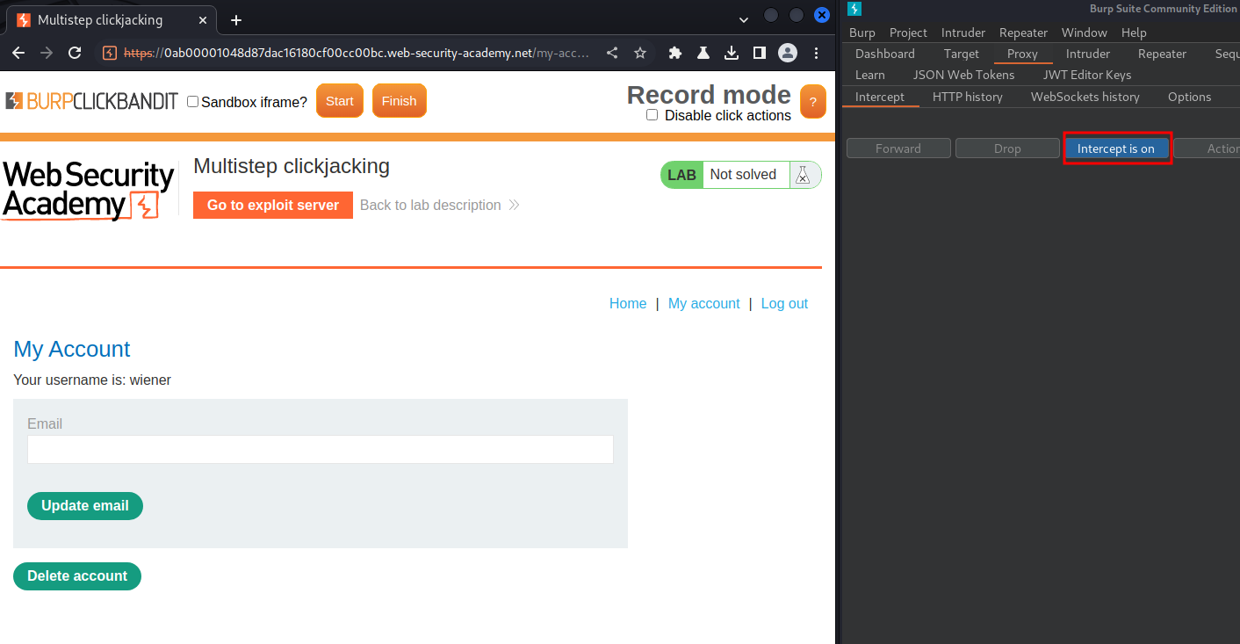The height and width of the screenshot is (644, 1240).
Task: Open the WebSockets history sub-tab
Action: [1085, 97]
